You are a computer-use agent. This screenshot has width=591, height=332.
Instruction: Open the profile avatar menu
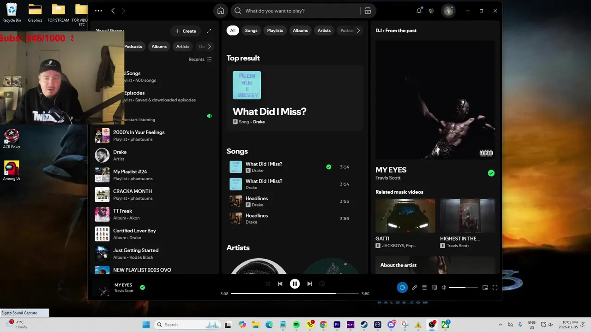pyautogui.click(x=448, y=11)
